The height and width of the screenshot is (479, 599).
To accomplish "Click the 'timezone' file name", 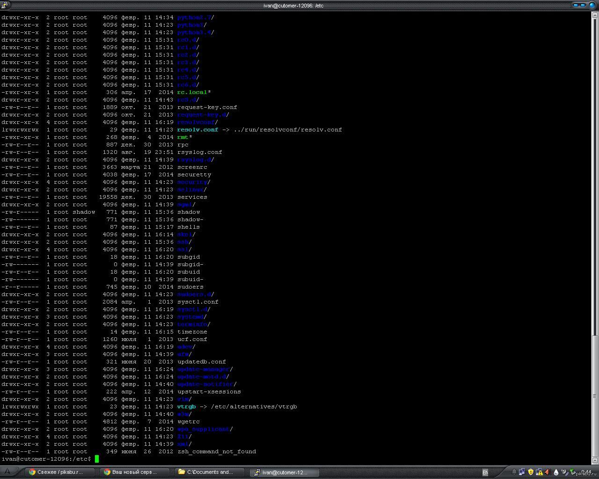I will (x=192, y=332).
